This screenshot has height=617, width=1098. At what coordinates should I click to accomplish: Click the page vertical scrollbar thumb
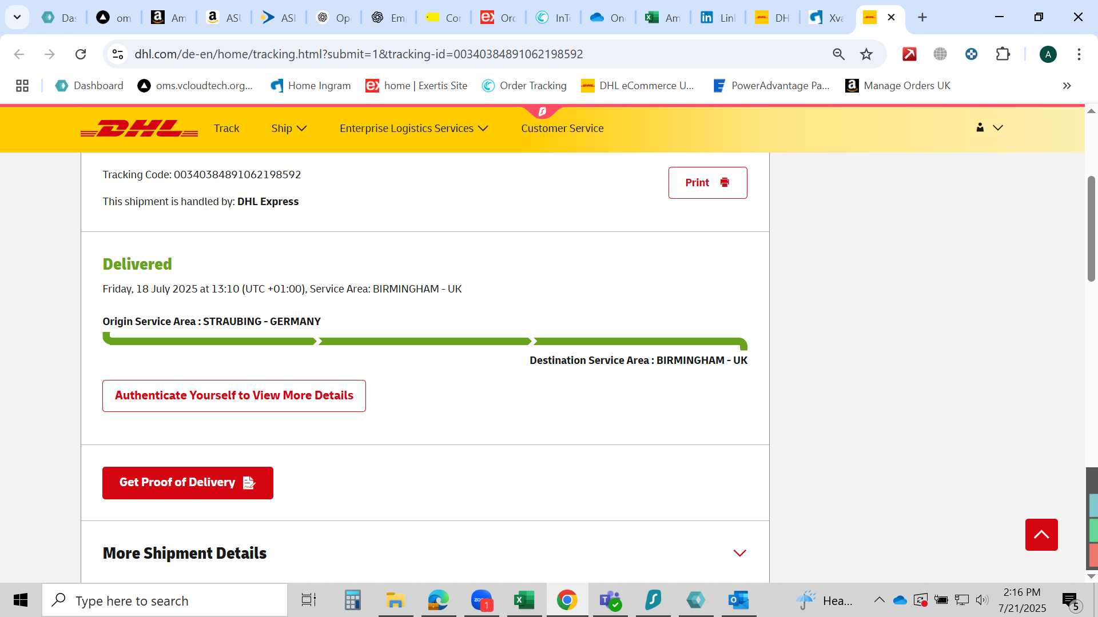click(x=1091, y=229)
